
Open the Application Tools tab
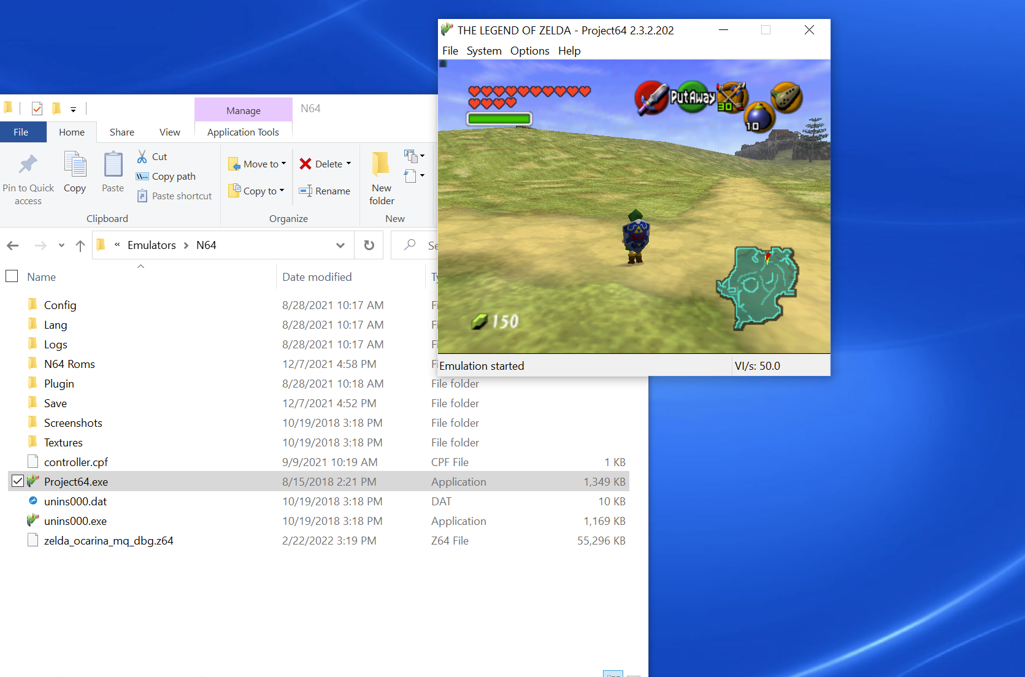(x=243, y=132)
